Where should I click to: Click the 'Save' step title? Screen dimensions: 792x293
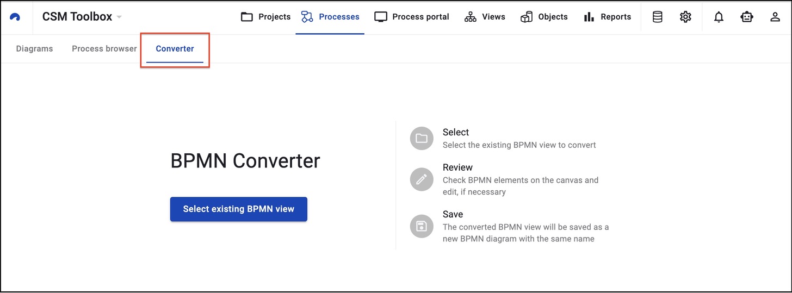pyautogui.click(x=453, y=214)
